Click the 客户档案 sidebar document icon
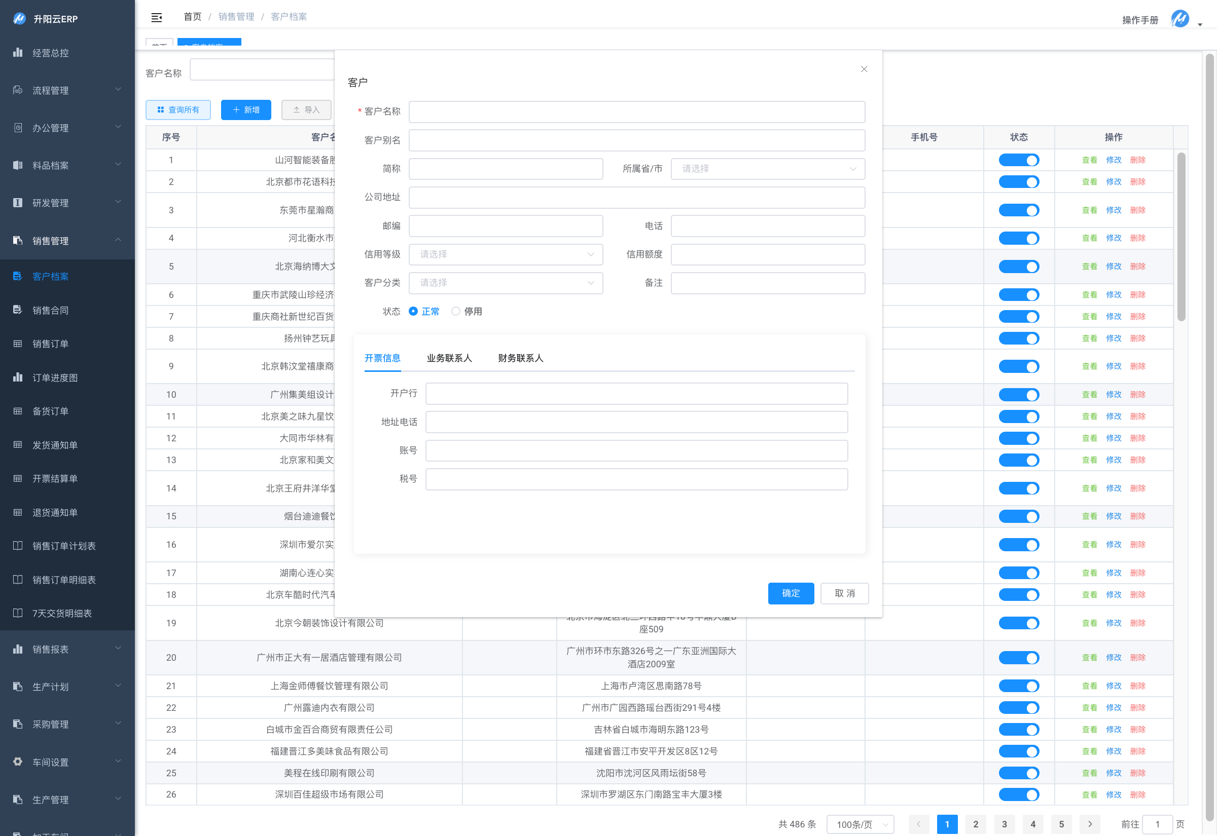Image resolution: width=1217 pixels, height=836 pixels. 18,276
